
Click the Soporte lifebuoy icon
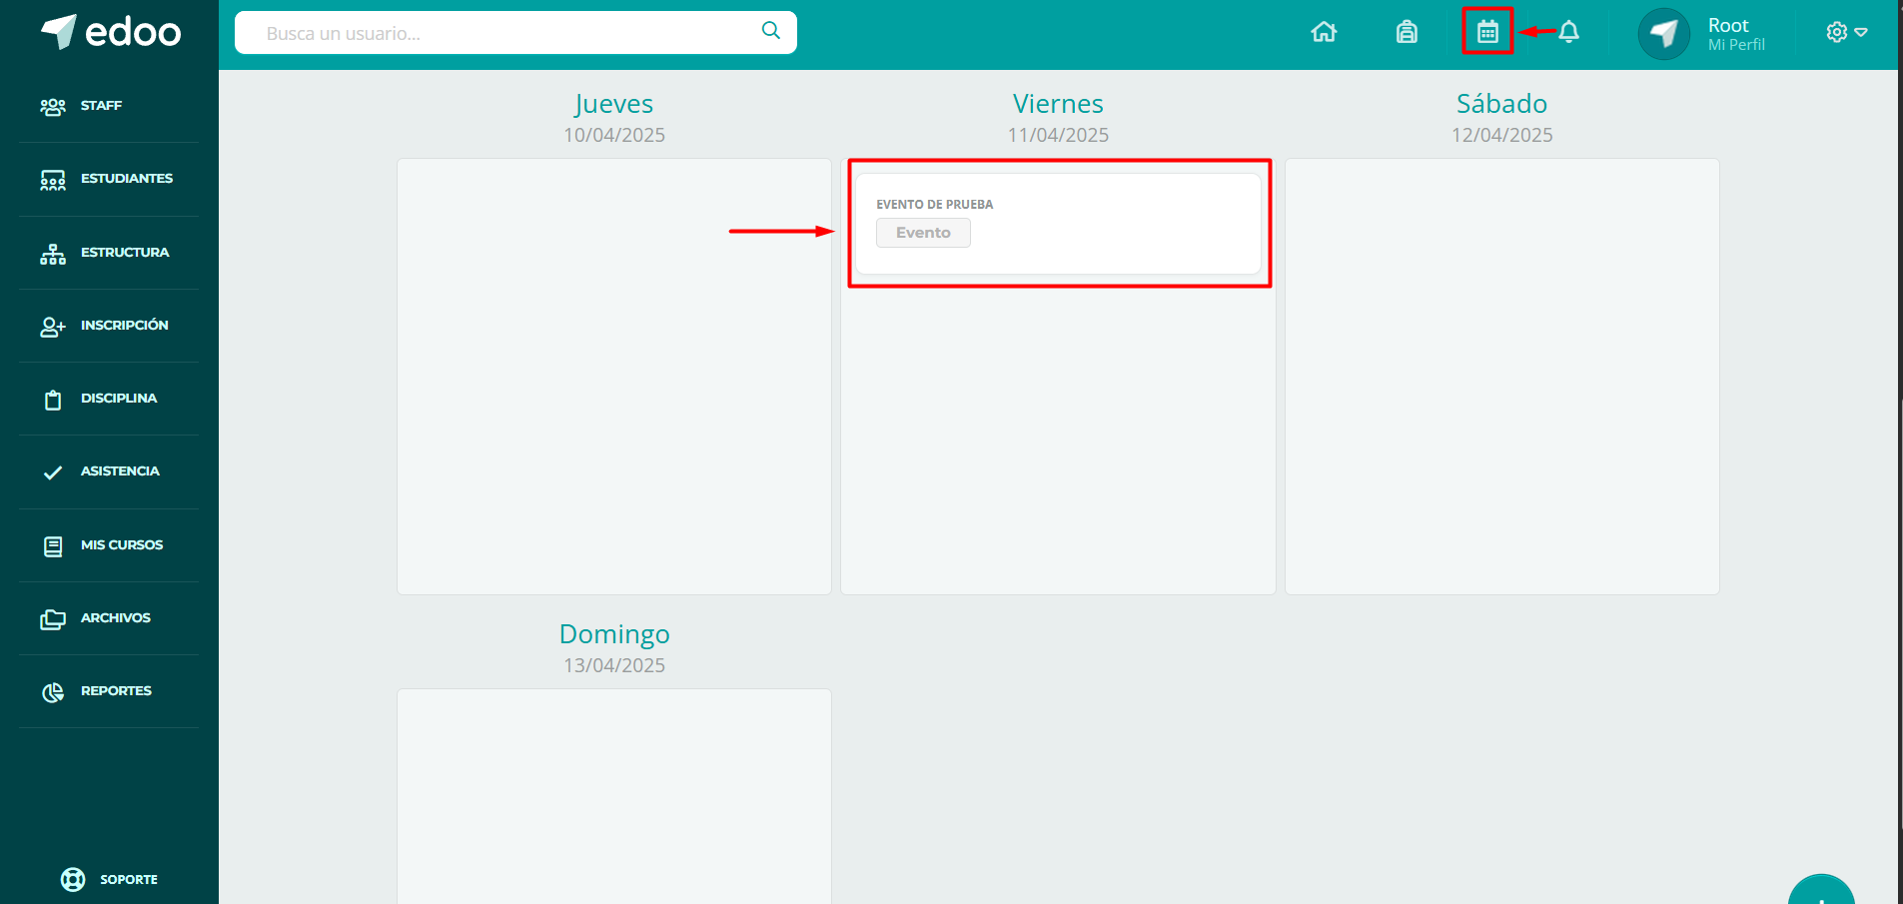(73, 879)
